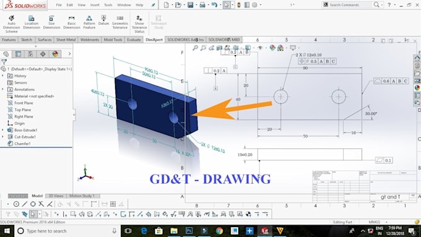Select Chamfer1 in the feature tree
Image resolution: width=421 pixels, height=237 pixels.
click(x=22, y=144)
